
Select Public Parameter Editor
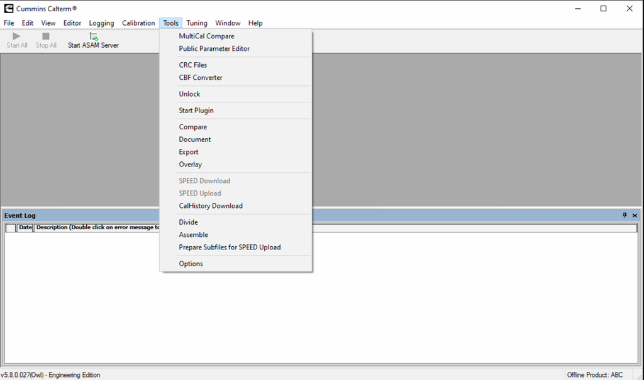(214, 49)
